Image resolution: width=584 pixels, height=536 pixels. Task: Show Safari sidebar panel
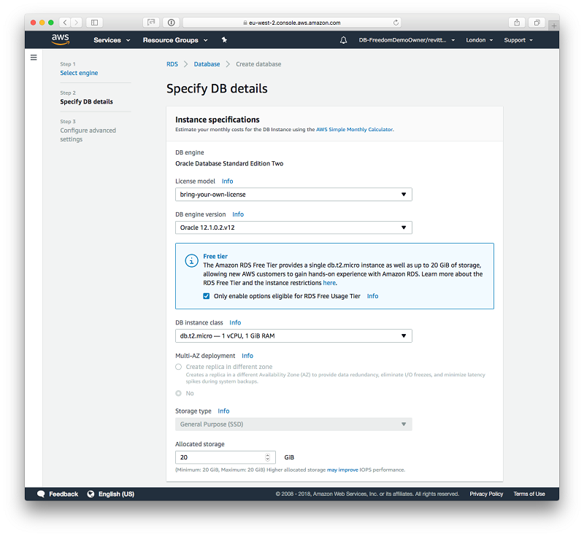click(x=95, y=23)
